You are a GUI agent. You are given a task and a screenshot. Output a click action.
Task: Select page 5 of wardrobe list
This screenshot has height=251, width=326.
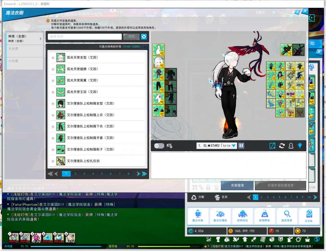102,174
